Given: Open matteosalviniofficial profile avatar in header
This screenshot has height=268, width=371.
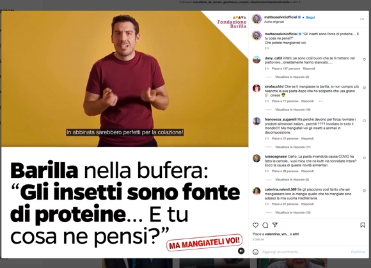Looking at the screenshot, I should [x=257, y=19].
